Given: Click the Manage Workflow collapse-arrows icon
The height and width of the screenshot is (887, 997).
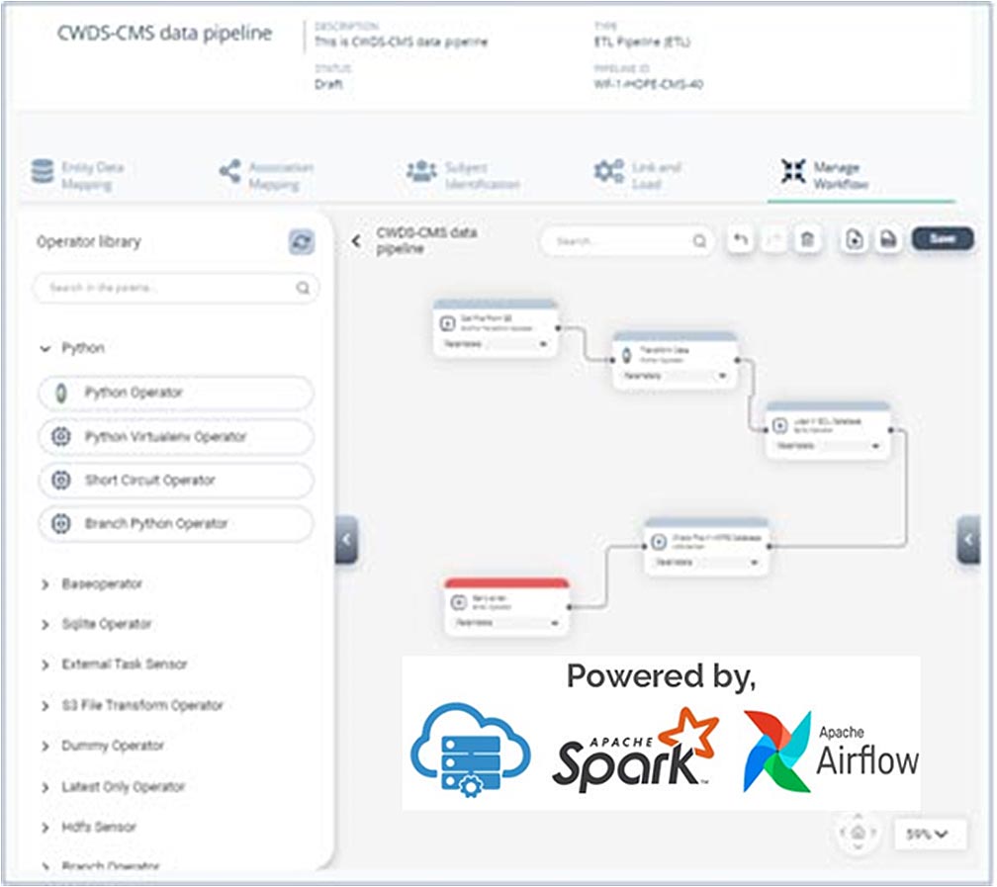Looking at the screenshot, I should click(x=793, y=170).
